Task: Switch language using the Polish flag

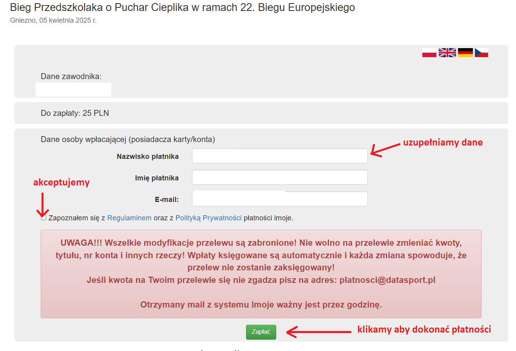Action: [429, 52]
